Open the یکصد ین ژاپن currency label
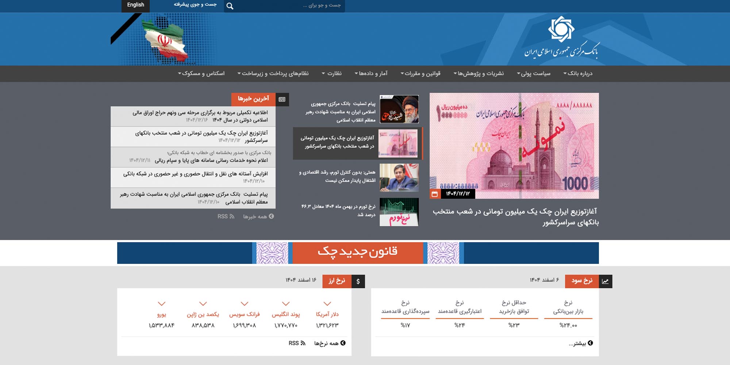 click(203, 314)
